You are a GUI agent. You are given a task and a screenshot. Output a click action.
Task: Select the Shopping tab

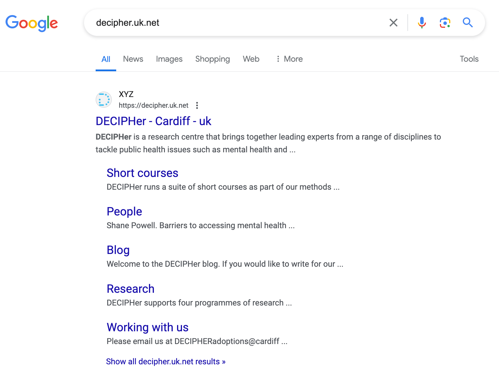[212, 59]
